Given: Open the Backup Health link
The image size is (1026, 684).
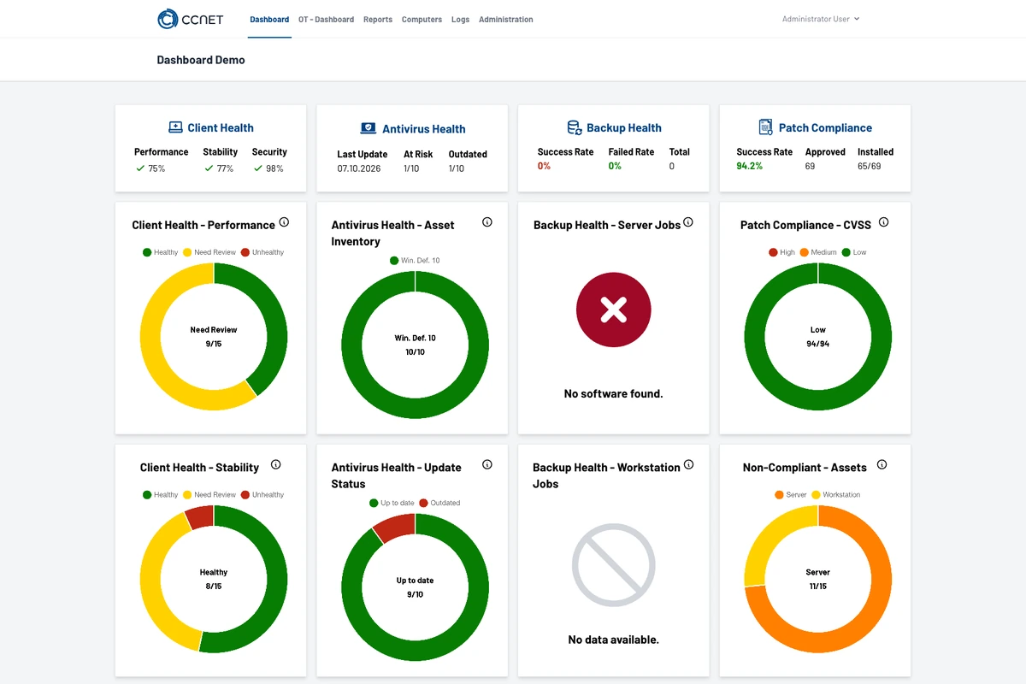Looking at the screenshot, I should tap(624, 128).
